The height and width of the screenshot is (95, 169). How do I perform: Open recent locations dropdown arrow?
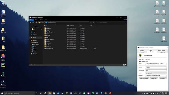point(35,23)
